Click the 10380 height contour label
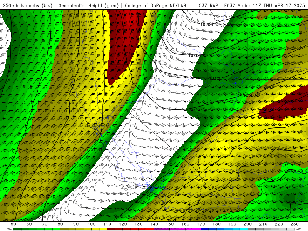This screenshot has width=308, height=231. (x=249, y=95)
